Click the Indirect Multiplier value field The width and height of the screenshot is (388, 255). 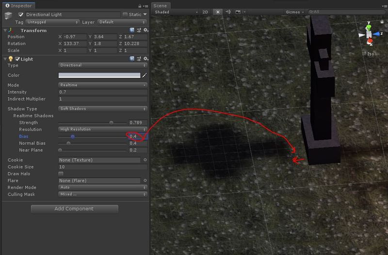pos(103,99)
